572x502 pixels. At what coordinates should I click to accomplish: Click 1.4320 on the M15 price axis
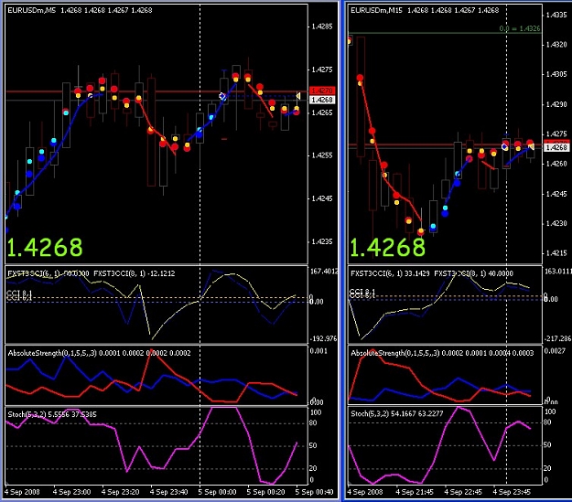point(556,45)
